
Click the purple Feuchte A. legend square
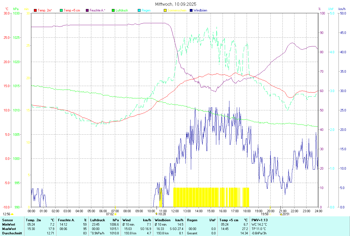coord(87,10)
